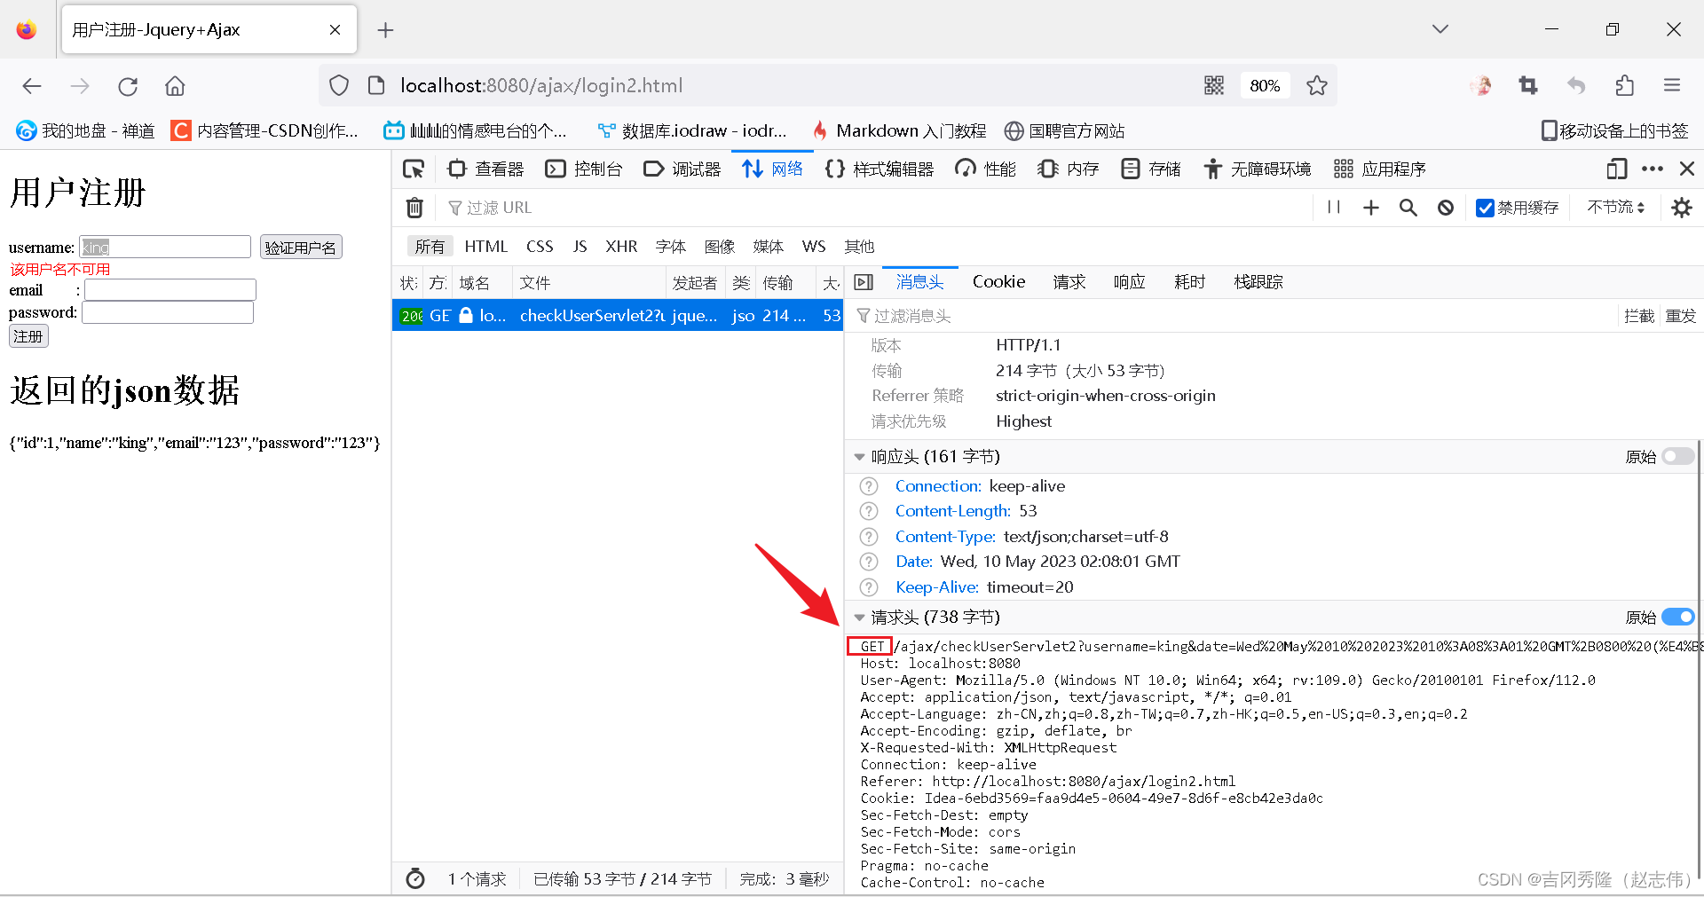
Task: Select the 所有 (All) request filter
Action: (430, 247)
